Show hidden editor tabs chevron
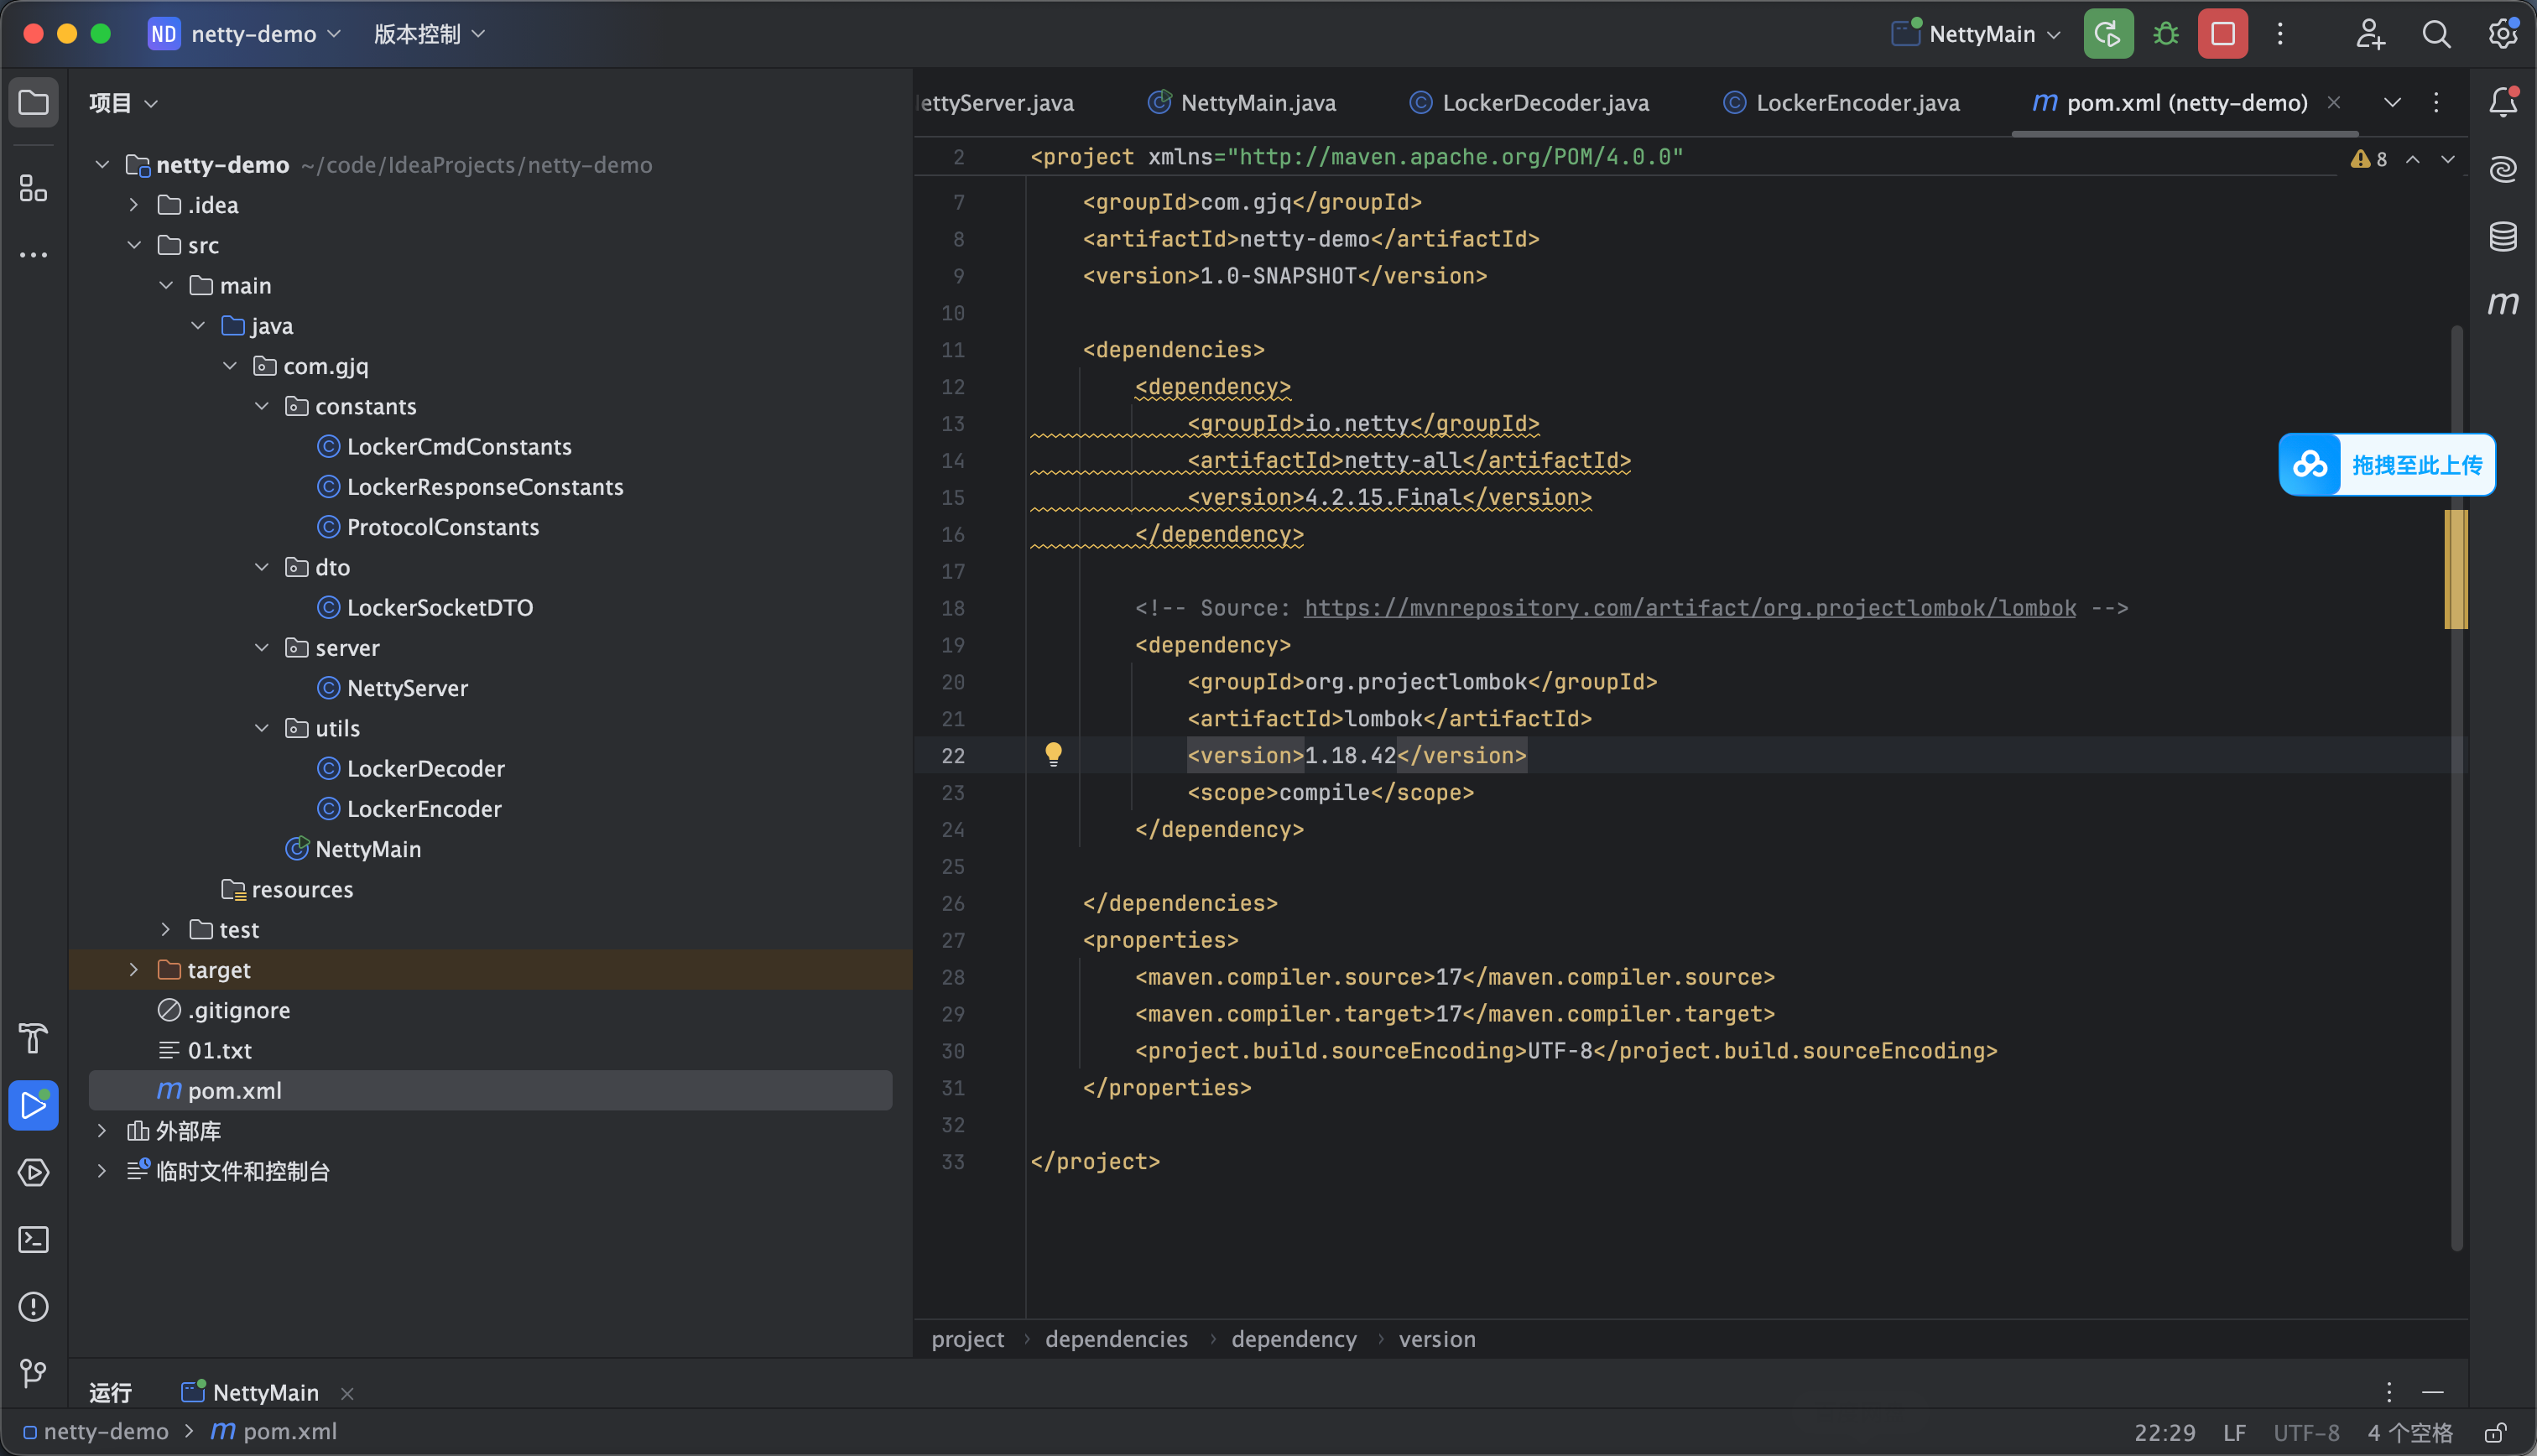The height and width of the screenshot is (1456, 2537). click(2392, 102)
